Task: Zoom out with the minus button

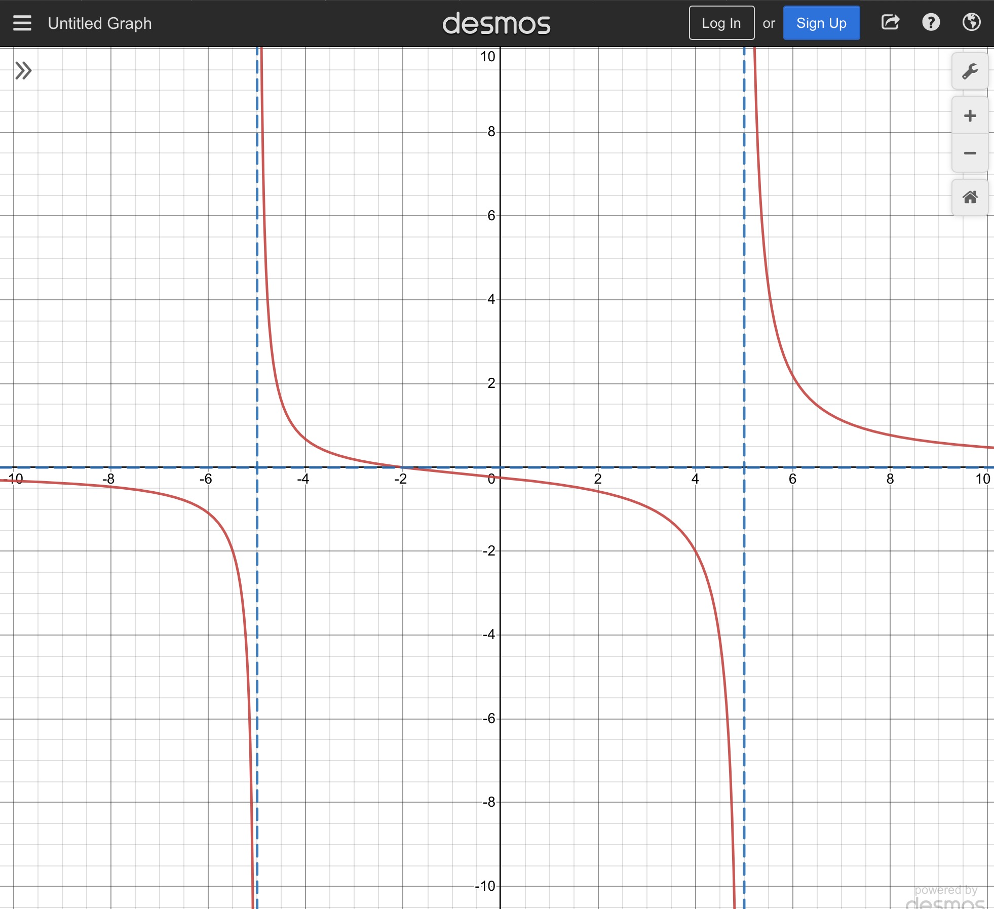Action: pyautogui.click(x=970, y=153)
